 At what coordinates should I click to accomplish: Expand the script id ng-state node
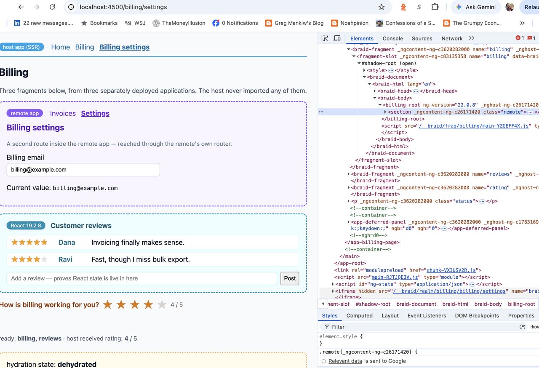pyautogui.click(x=333, y=284)
